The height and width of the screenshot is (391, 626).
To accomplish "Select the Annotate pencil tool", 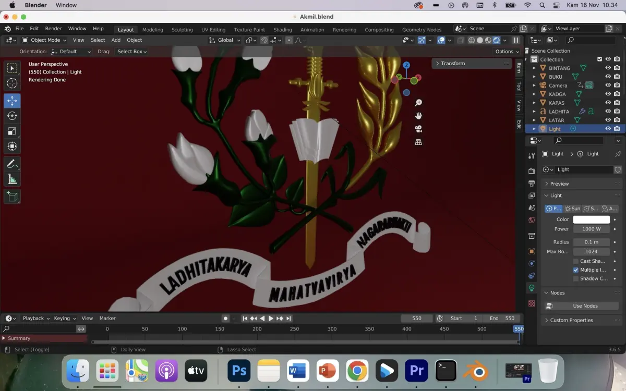I will click(12, 164).
